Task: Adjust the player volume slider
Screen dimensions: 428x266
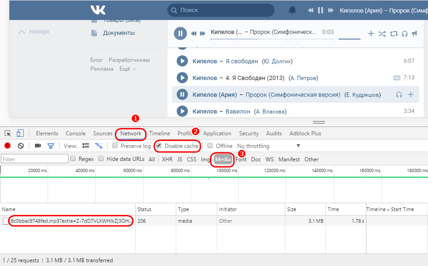Action: 350,39
